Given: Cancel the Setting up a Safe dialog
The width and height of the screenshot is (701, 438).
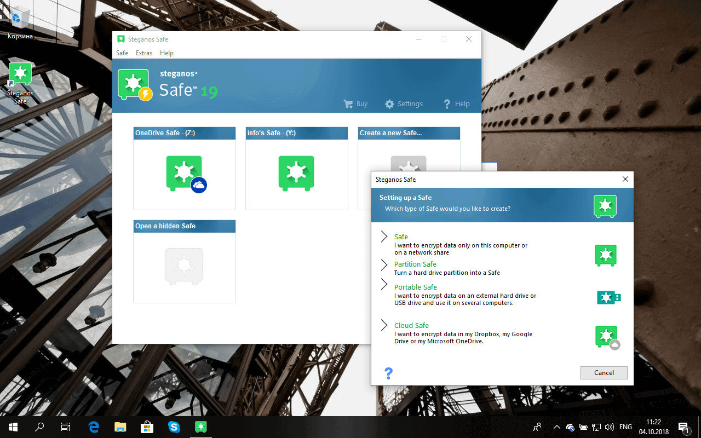Looking at the screenshot, I should [x=604, y=372].
